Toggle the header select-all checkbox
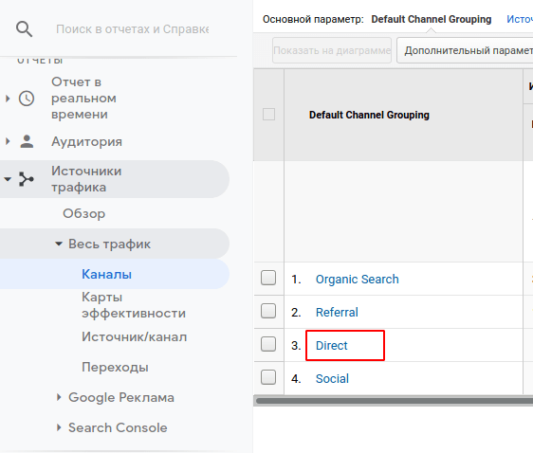The height and width of the screenshot is (453, 533). coord(268,114)
